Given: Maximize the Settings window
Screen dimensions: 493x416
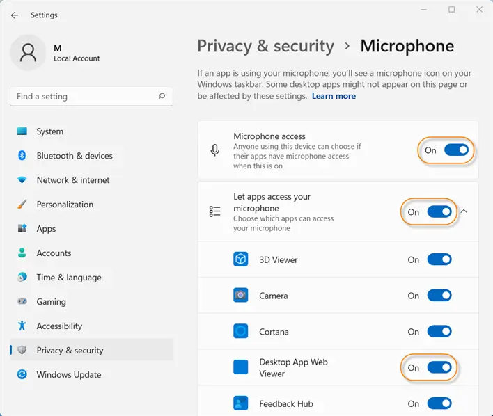Looking at the screenshot, I should (x=451, y=10).
